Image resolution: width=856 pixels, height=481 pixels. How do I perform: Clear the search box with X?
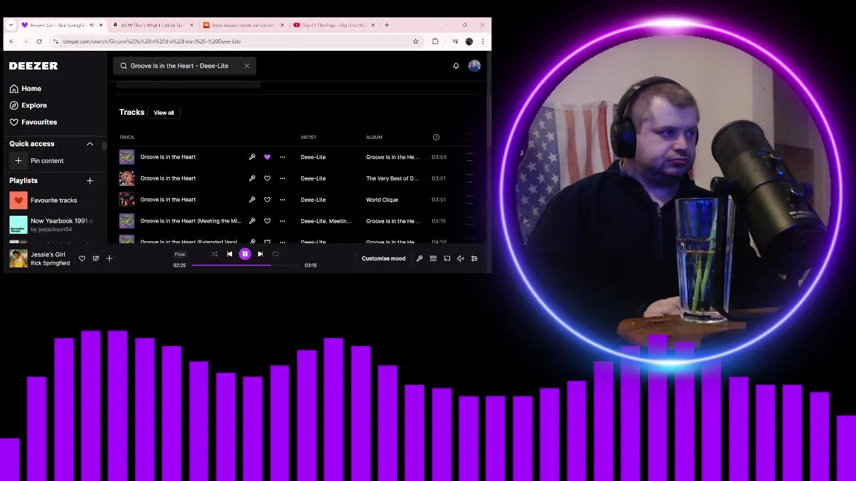247,65
